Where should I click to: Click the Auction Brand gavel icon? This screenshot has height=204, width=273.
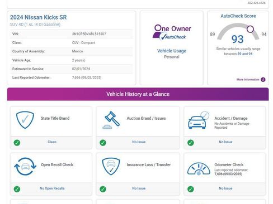click(111, 120)
